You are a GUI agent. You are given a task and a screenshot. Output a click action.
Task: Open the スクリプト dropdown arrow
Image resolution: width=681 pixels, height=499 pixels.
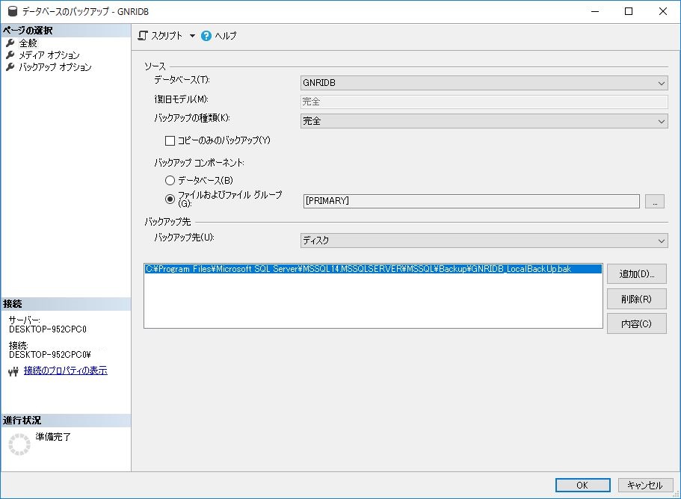point(192,36)
